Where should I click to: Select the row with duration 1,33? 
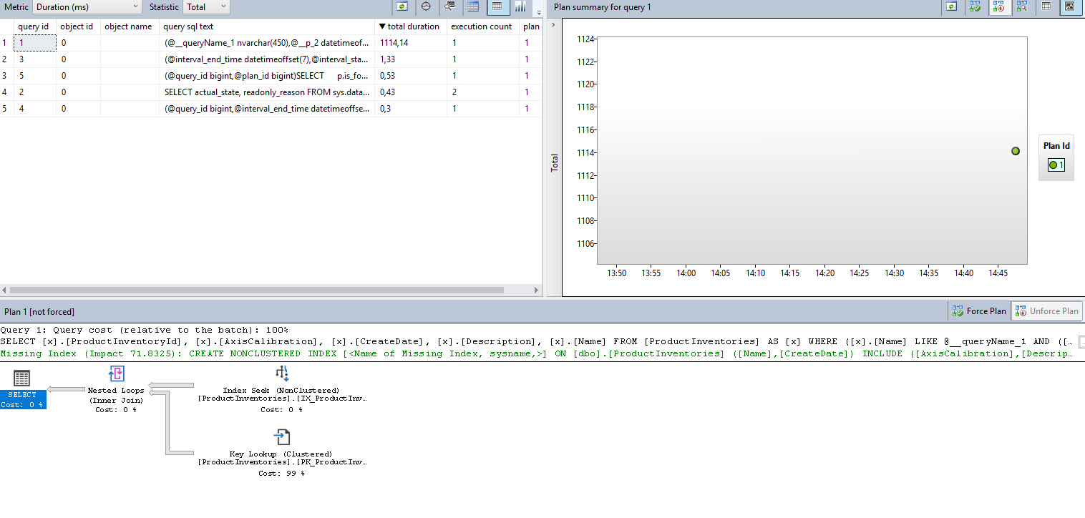[271, 59]
